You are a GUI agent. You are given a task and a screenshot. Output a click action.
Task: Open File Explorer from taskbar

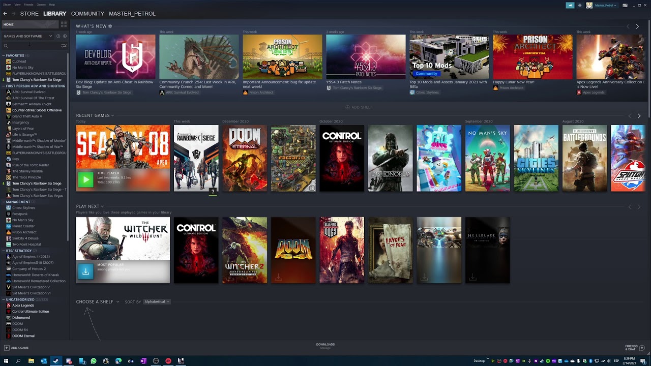(31, 361)
